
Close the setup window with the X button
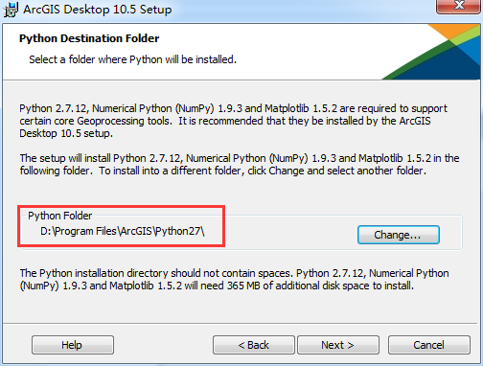click(x=459, y=6)
